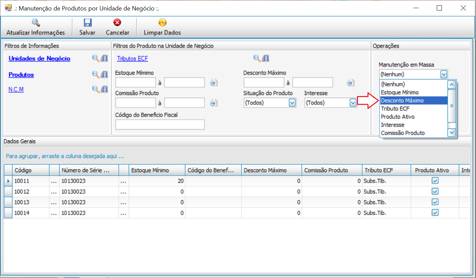The height and width of the screenshot is (278, 476).
Task: Click the Atualizar Informações button label
Action: (35, 32)
